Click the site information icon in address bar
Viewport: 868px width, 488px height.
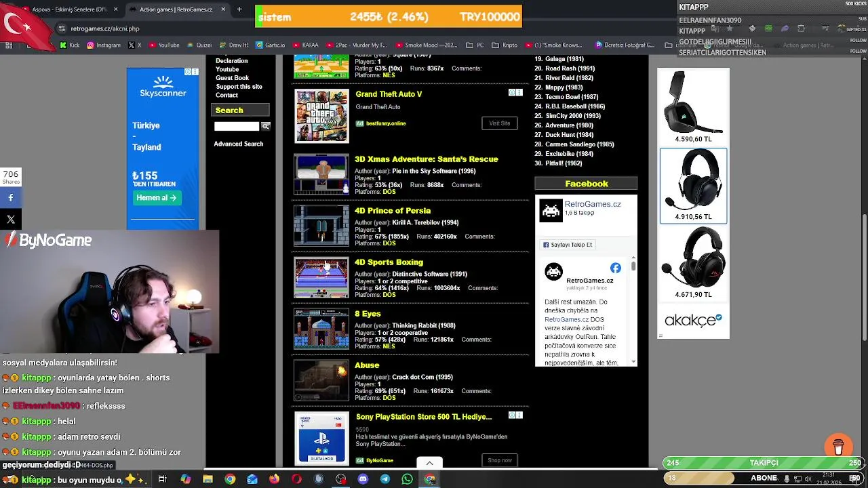[62, 28]
